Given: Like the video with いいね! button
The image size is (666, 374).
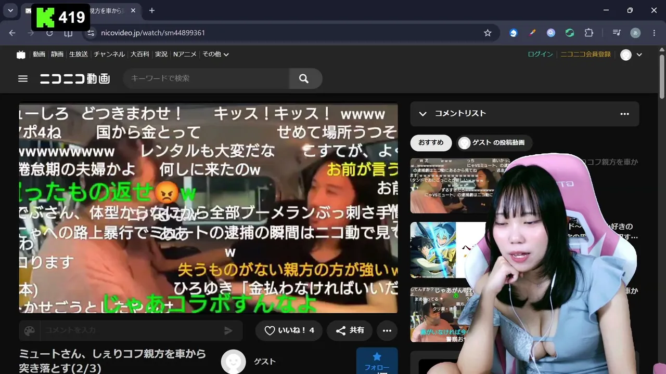Looking at the screenshot, I should coord(289,330).
